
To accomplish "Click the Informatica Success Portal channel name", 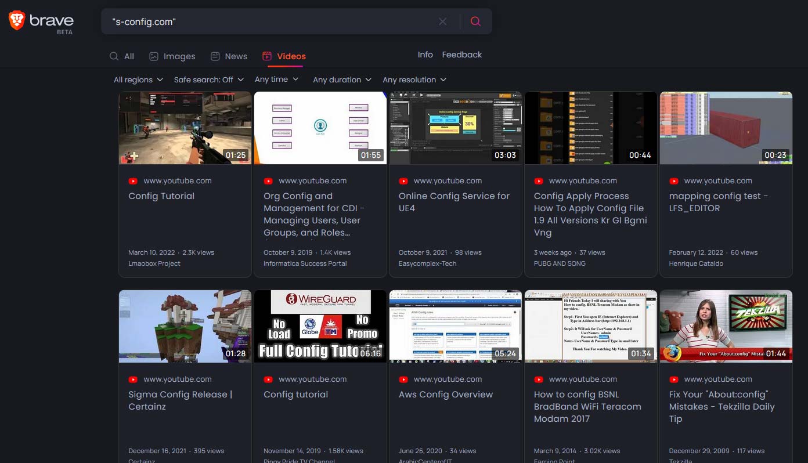I will [305, 263].
